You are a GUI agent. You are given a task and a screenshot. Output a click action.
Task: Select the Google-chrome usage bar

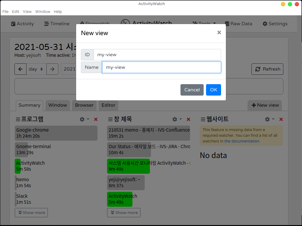pos(56,133)
